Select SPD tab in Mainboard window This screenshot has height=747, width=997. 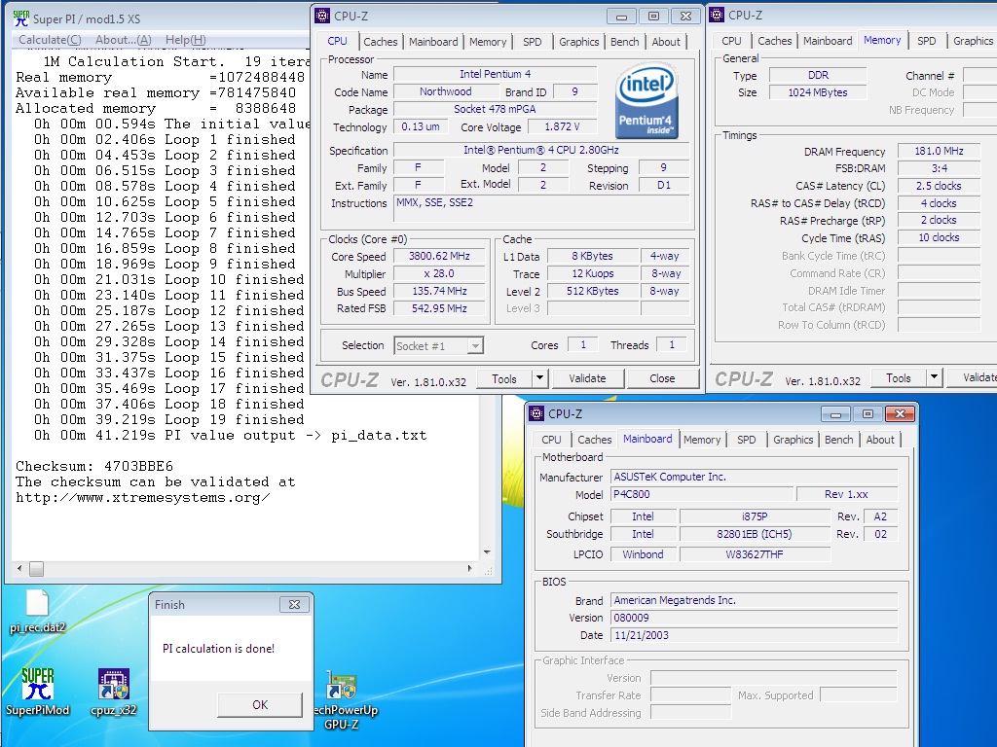coord(747,440)
